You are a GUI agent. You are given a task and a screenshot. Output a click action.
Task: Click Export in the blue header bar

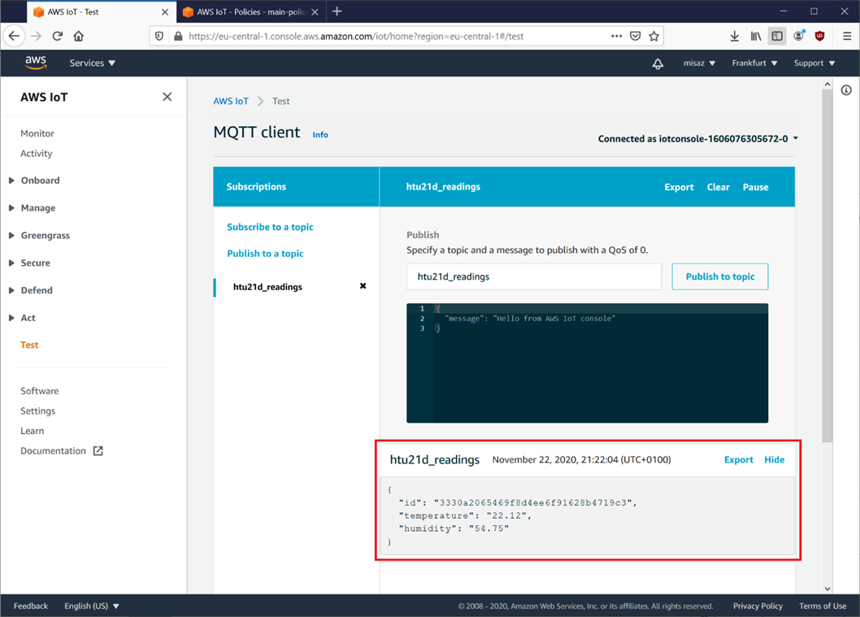pos(679,187)
